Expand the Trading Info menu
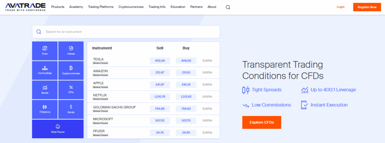 tap(157, 7)
